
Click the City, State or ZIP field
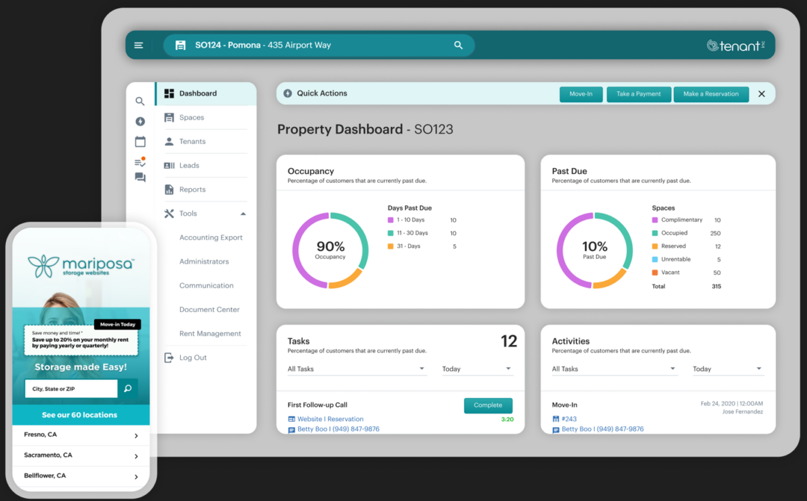pos(70,389)
